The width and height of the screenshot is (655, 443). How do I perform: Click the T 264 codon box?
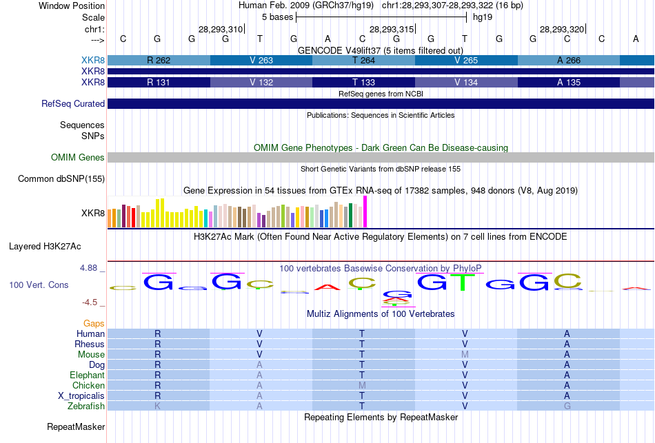coord(363,60)
